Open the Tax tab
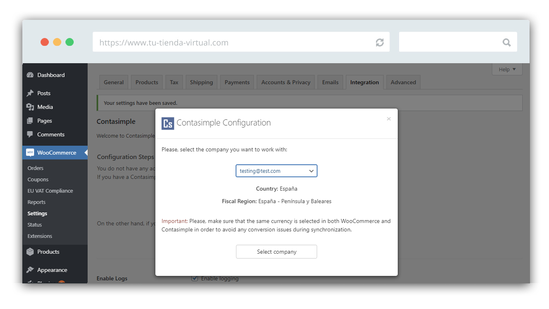The height and width of the screenshot is (309, 549). [174, 82]
